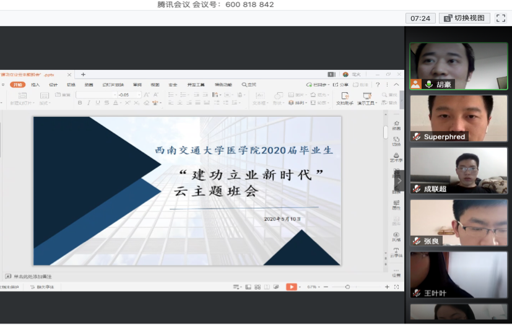Open the 设计 Design ribbon tab

tap(53, 85)
